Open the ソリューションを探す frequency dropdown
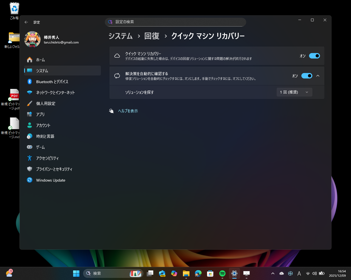This screenshot has width=351, height=280. tap(294, 92)
